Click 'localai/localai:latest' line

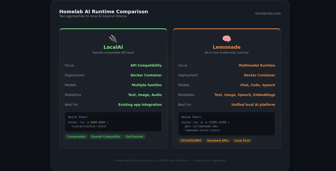pyautogui.click(x=89, y=126)
